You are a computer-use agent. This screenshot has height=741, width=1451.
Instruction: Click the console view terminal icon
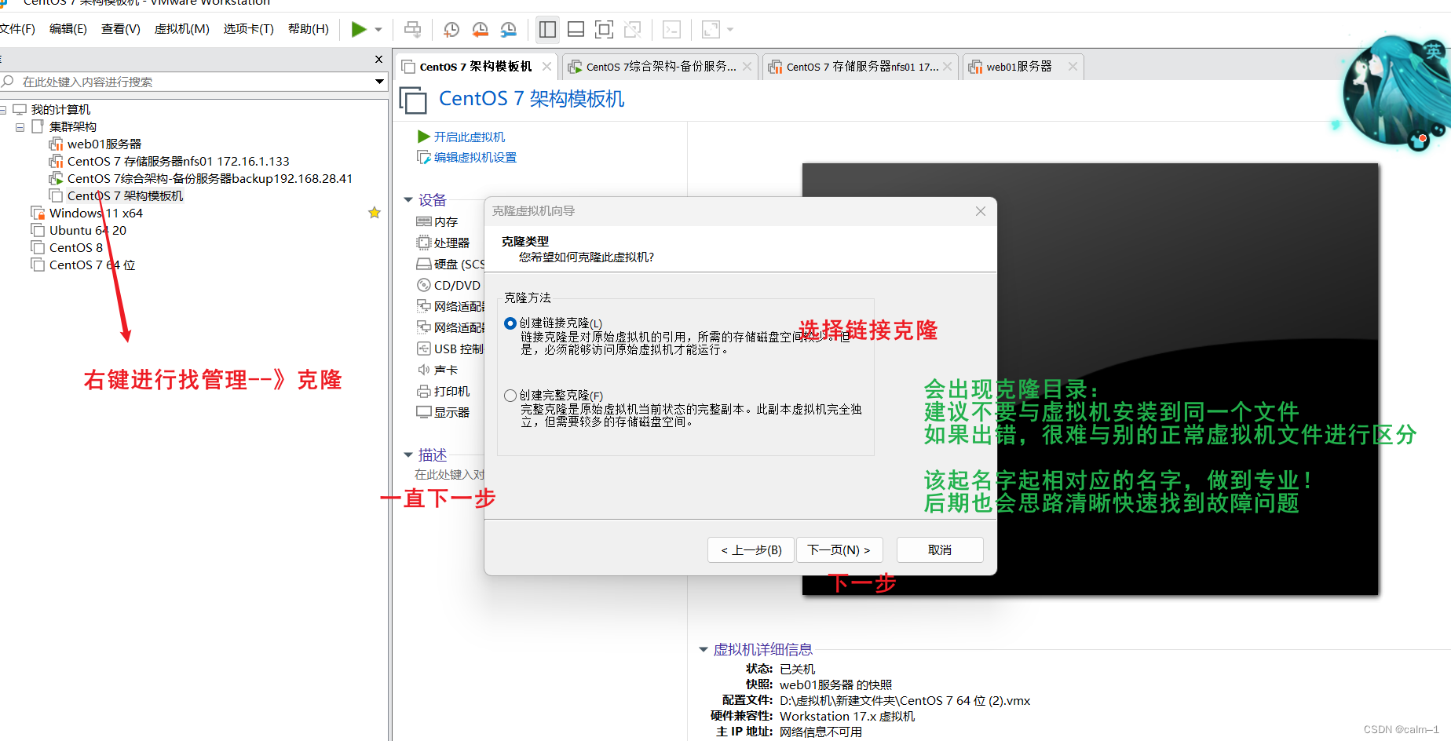tap(672, 30)
